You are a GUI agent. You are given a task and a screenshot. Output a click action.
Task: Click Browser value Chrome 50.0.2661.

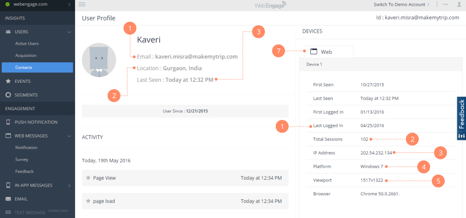coord(381,194)
